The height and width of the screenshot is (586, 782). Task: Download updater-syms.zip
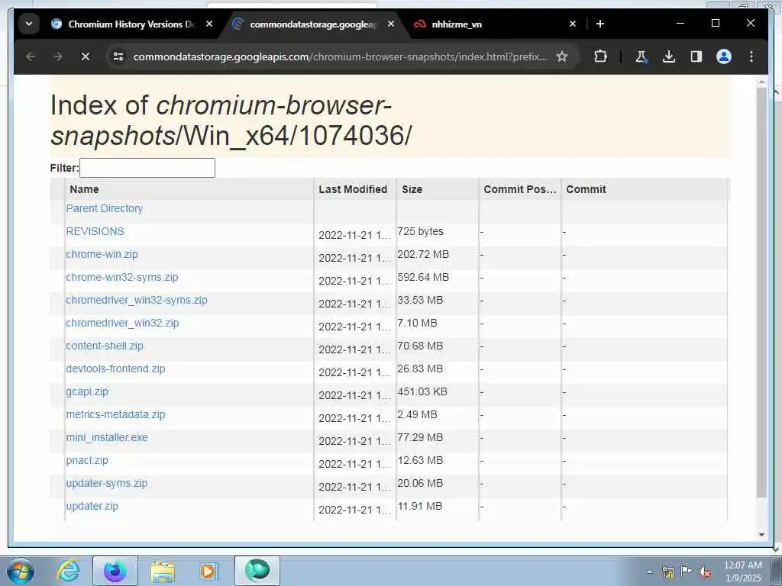pos(106,483)
